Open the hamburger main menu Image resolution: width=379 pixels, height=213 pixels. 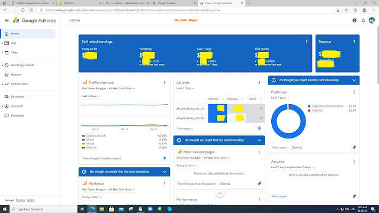(x=7, y=20)
